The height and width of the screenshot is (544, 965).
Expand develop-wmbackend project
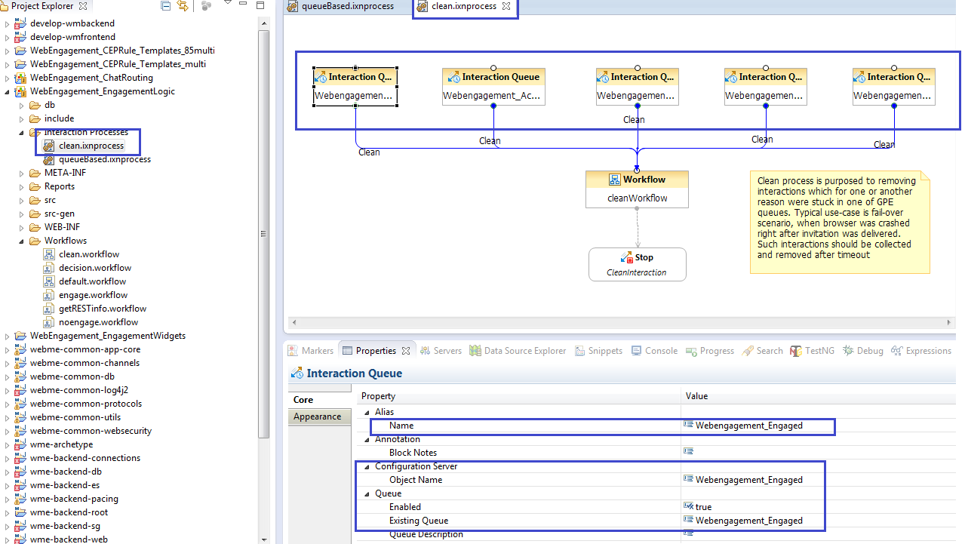[x=8, y=23]
